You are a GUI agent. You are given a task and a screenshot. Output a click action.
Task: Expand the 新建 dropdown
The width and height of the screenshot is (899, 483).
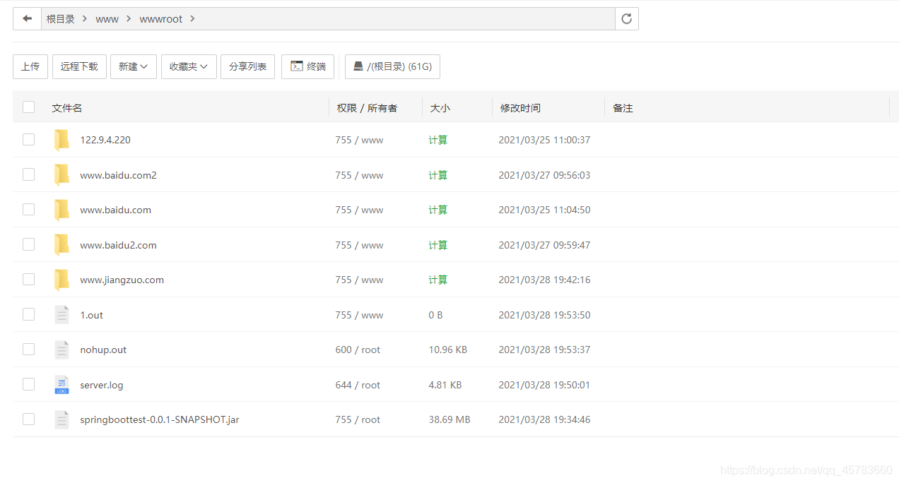point(134,66)
